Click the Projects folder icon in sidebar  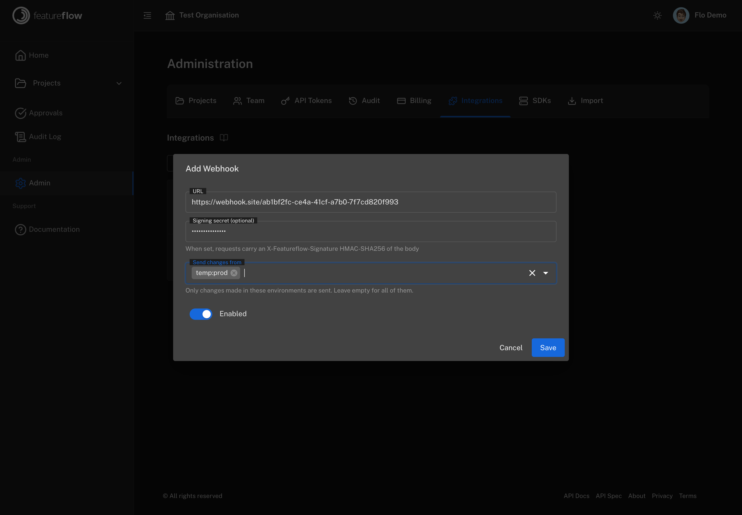pos(20,83)
